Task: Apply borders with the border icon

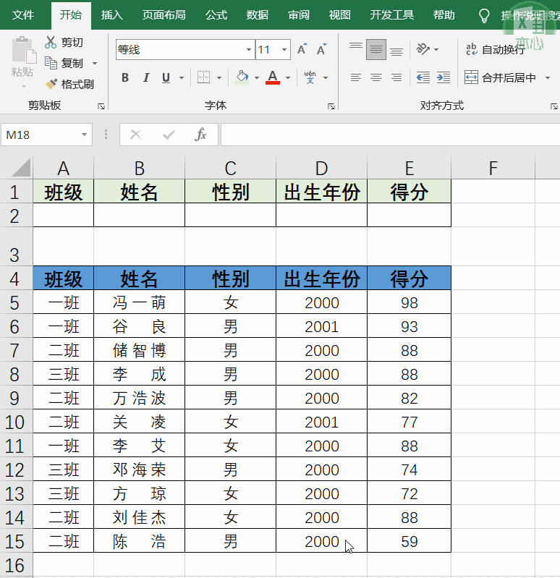Action: pyautogui.click(x=203, y=77)
